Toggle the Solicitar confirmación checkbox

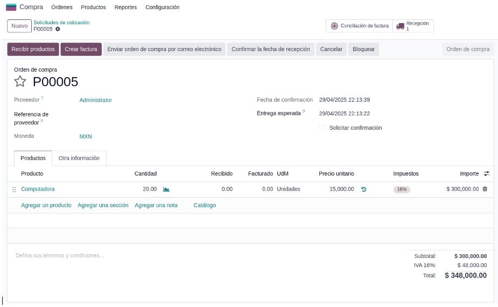pos(322,128)
